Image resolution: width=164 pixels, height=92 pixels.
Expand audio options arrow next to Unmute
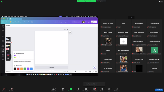[x=7, y=89]
